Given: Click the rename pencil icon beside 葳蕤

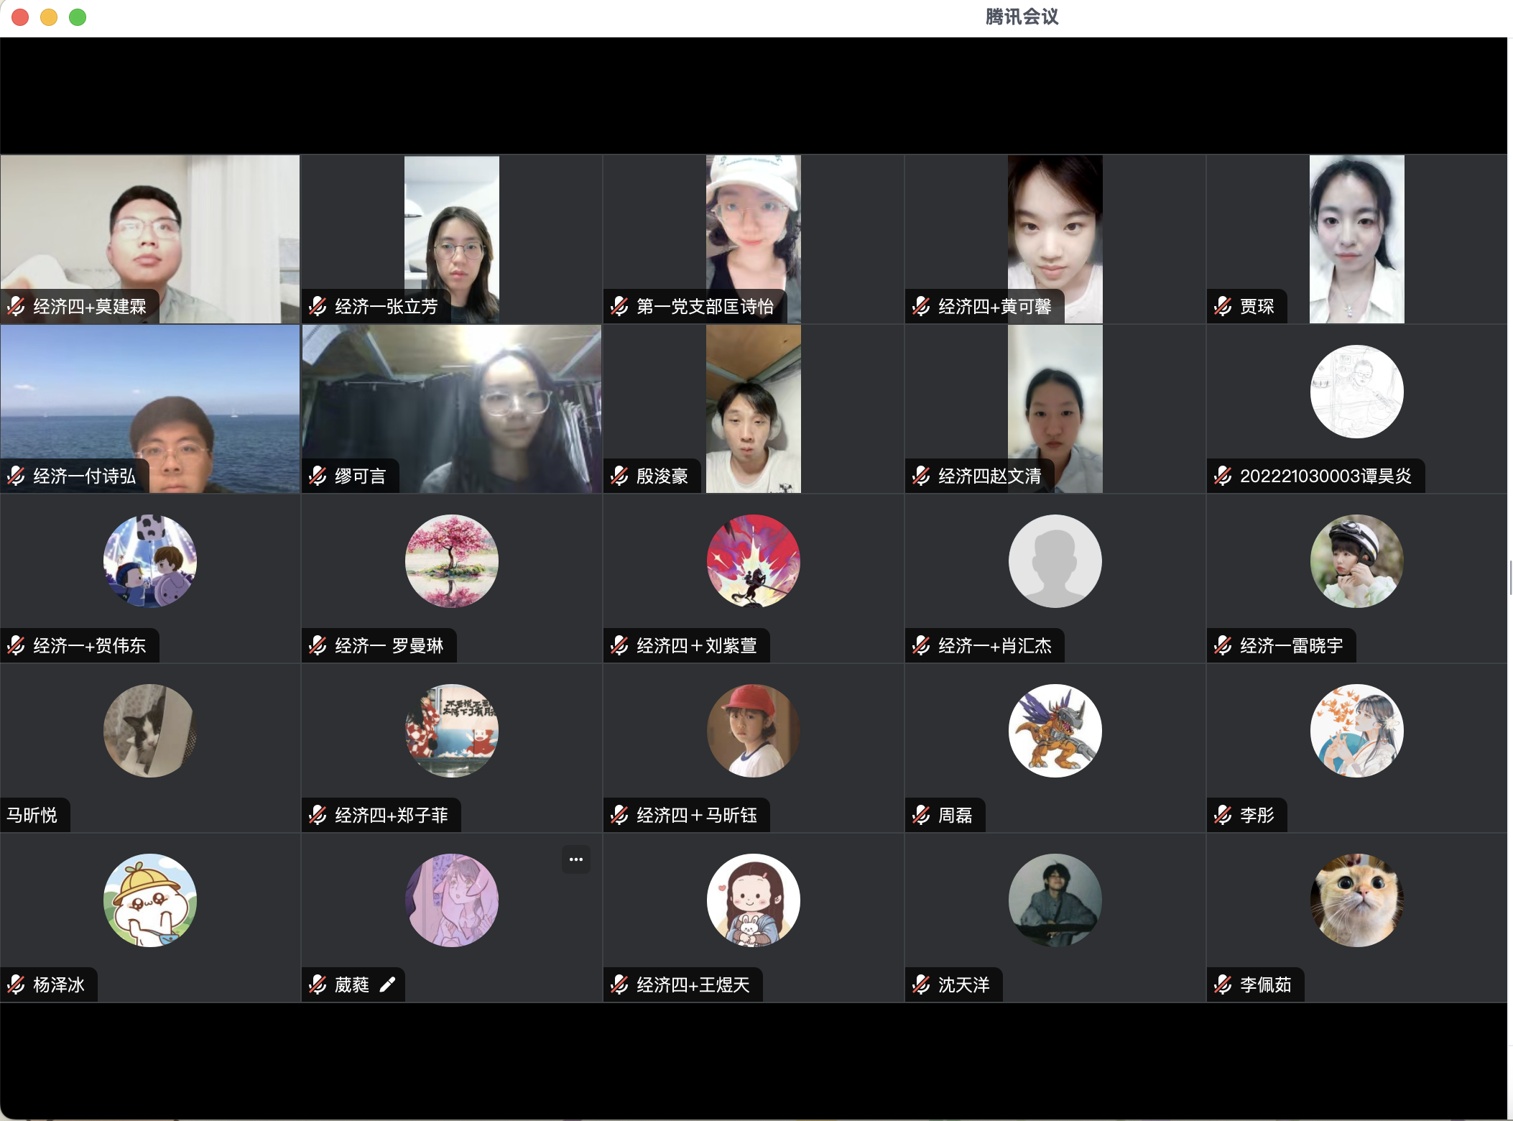Looking at the screenshot, I should (389, 984).
